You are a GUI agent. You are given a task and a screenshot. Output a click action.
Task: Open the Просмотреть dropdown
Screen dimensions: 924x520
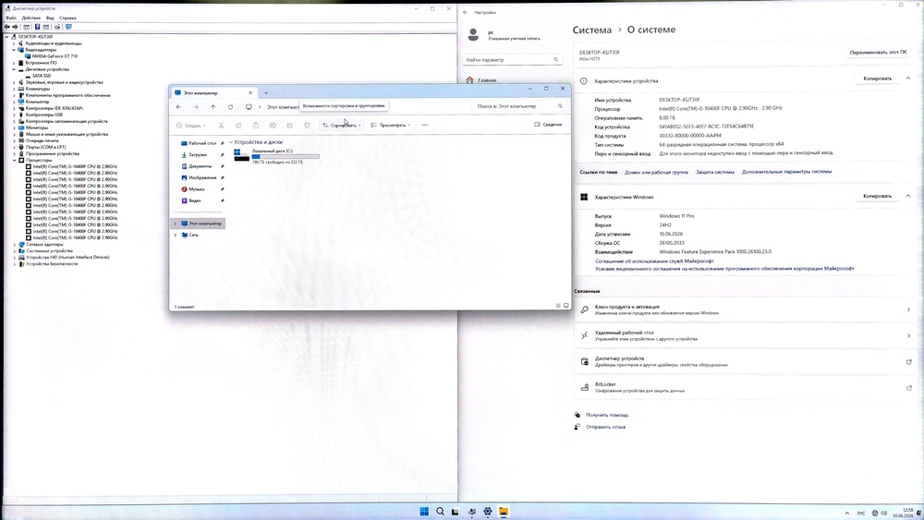(x=390, y=125)
